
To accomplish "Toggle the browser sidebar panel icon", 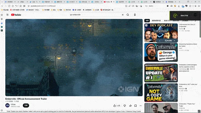I will tap(188, 2).
